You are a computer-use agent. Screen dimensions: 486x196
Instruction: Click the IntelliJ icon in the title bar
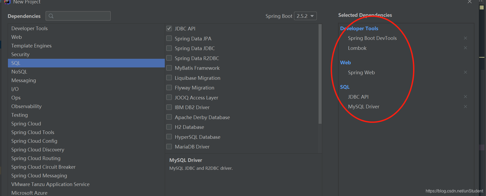[7, 2]
